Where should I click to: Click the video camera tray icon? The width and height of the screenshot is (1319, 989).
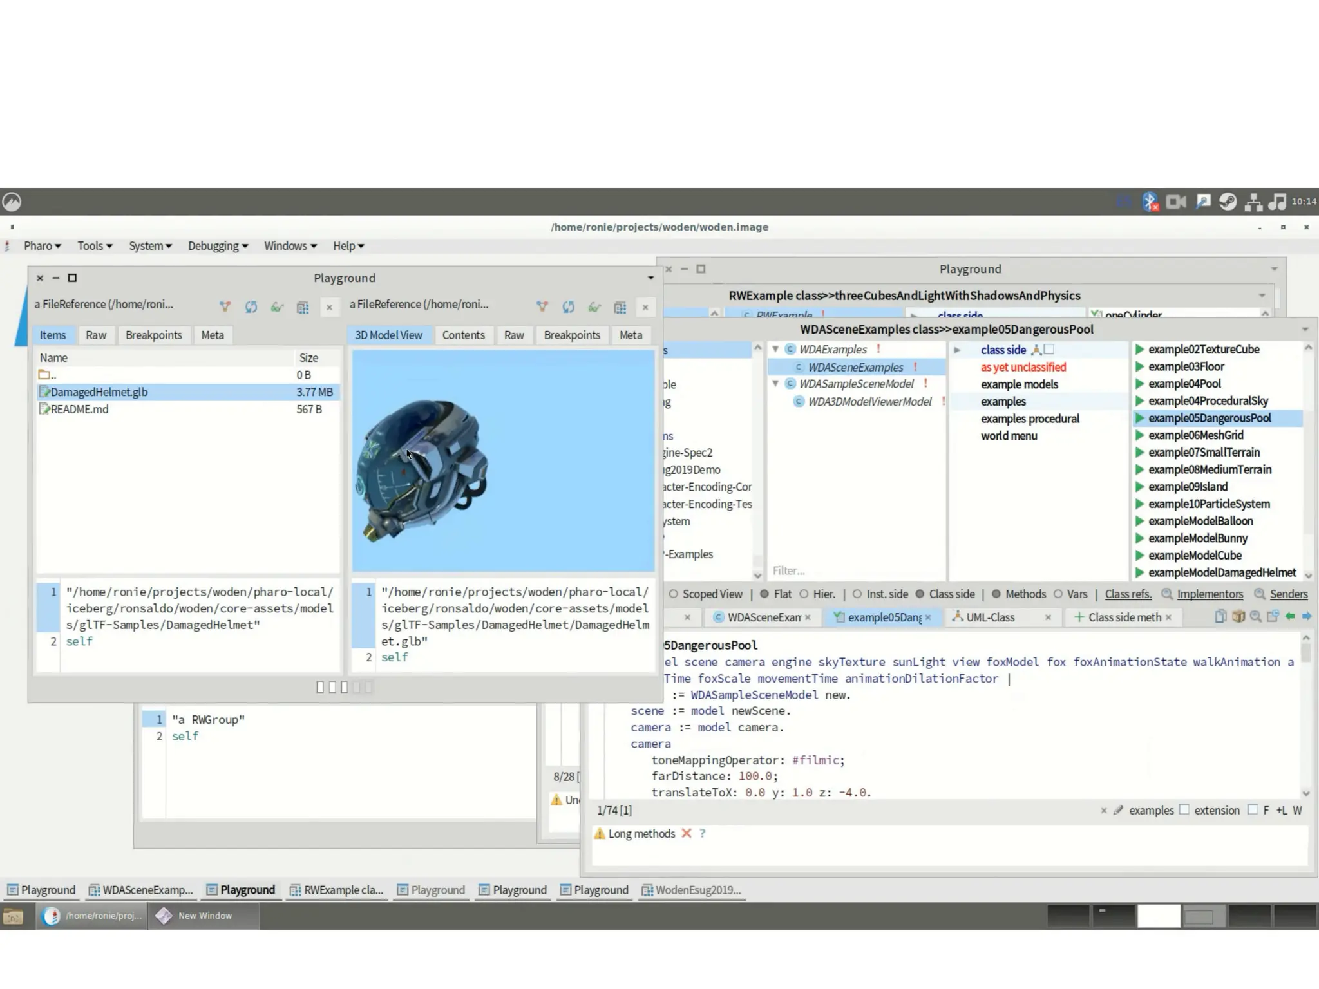pos(1176,202)
